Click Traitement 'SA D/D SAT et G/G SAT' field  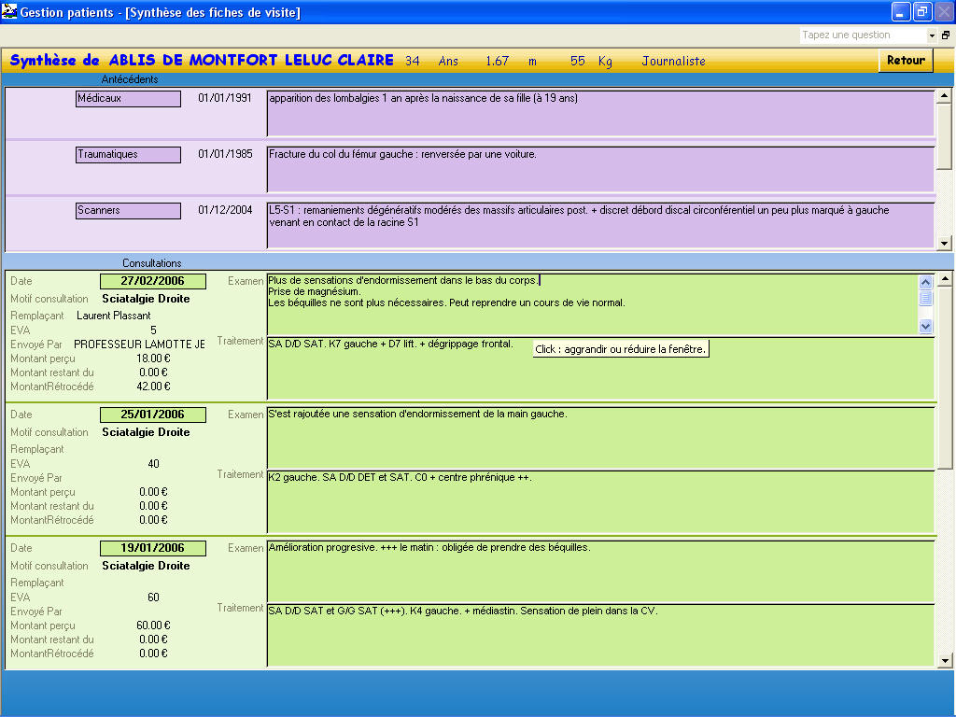pyautogui.click(x=600, y=636)
